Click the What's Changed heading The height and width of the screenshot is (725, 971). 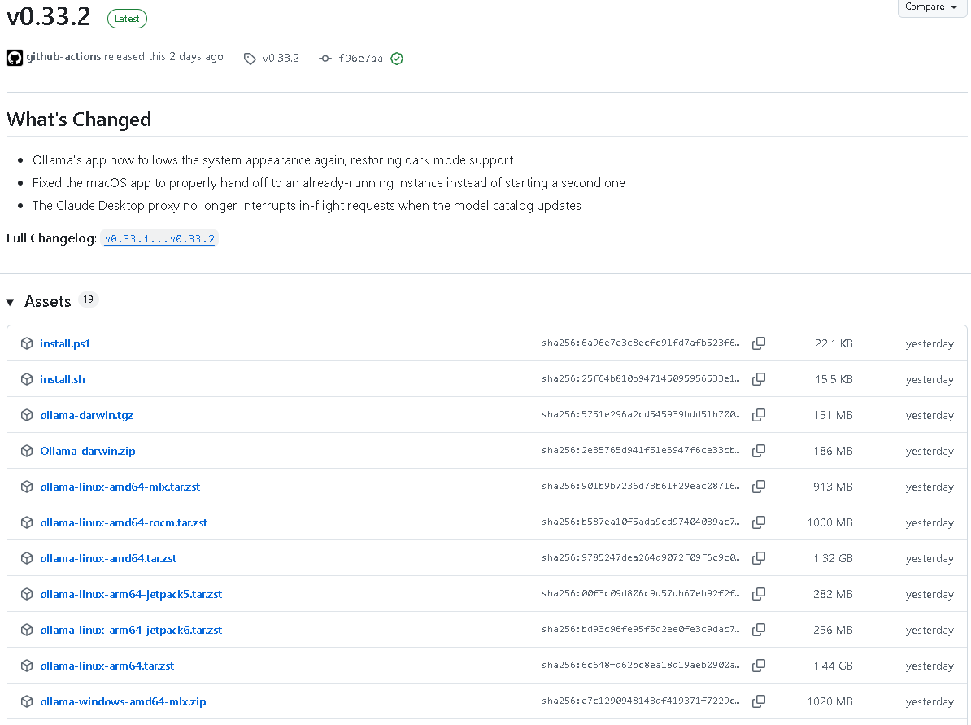[x=79, y=120]
